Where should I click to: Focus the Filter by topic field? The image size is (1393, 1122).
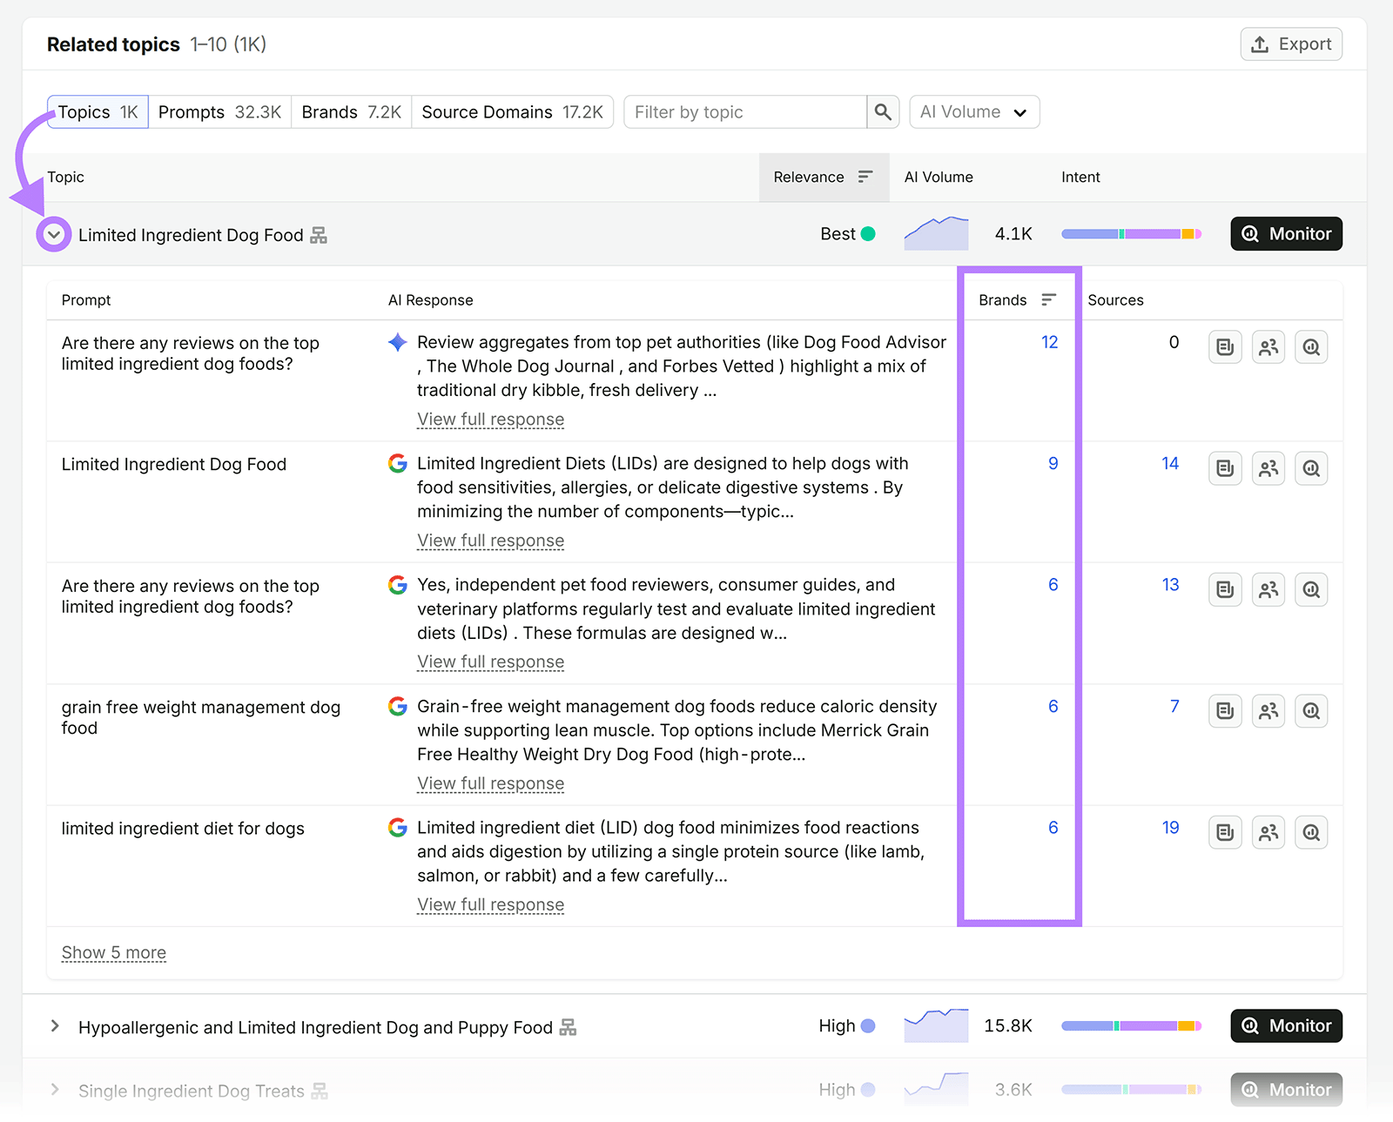point(745,112)
